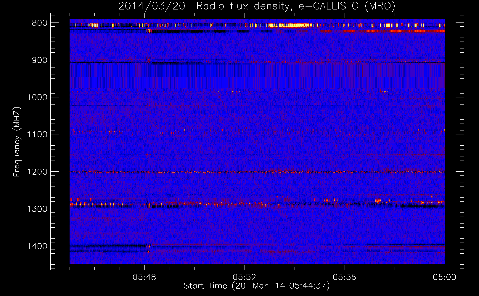Click the 05:52 time tick label
This screenshot has height=296, width=479.
245,277
